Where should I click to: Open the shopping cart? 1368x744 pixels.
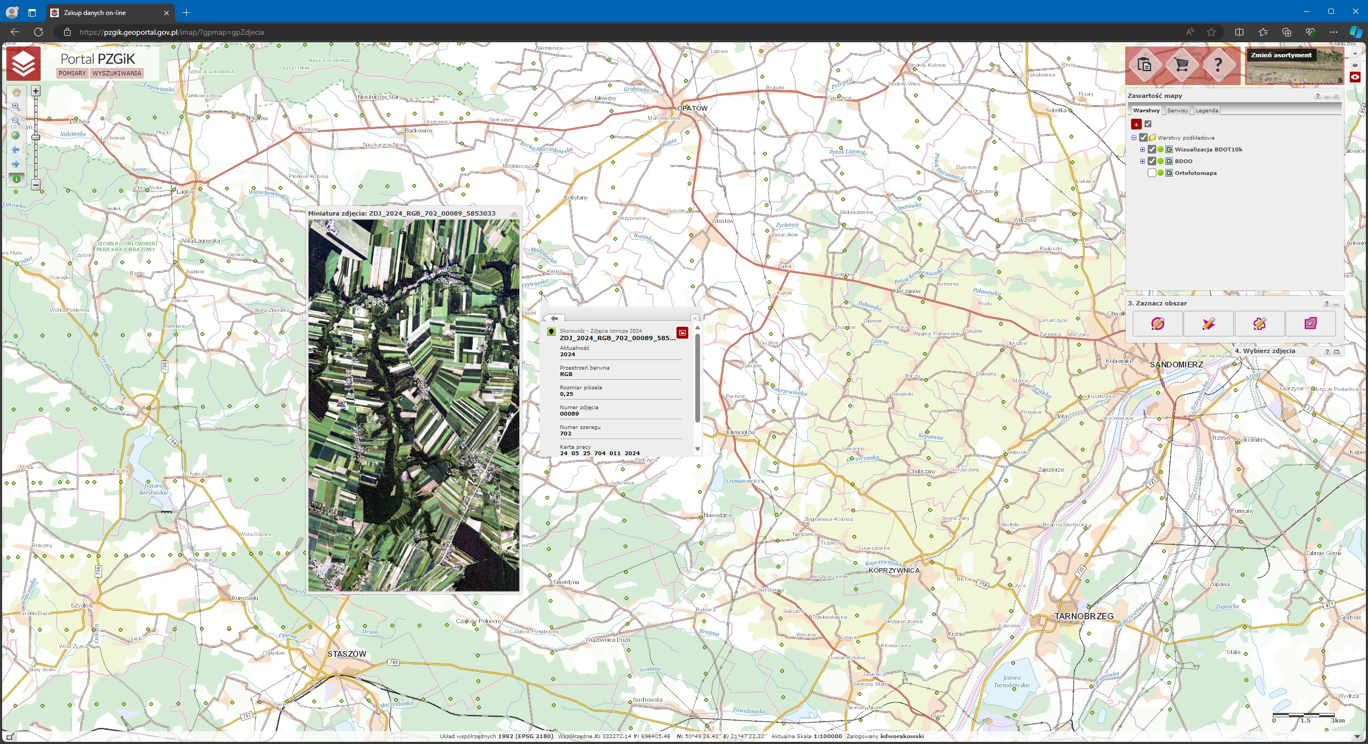click(x=1182, y=65)
